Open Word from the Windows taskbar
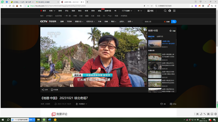 tap(50, 120)
